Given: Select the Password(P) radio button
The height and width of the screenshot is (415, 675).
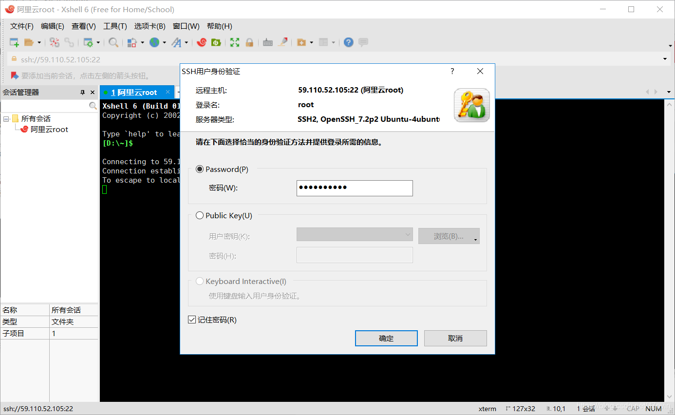Looking at the screenshot, I should 199,169.
